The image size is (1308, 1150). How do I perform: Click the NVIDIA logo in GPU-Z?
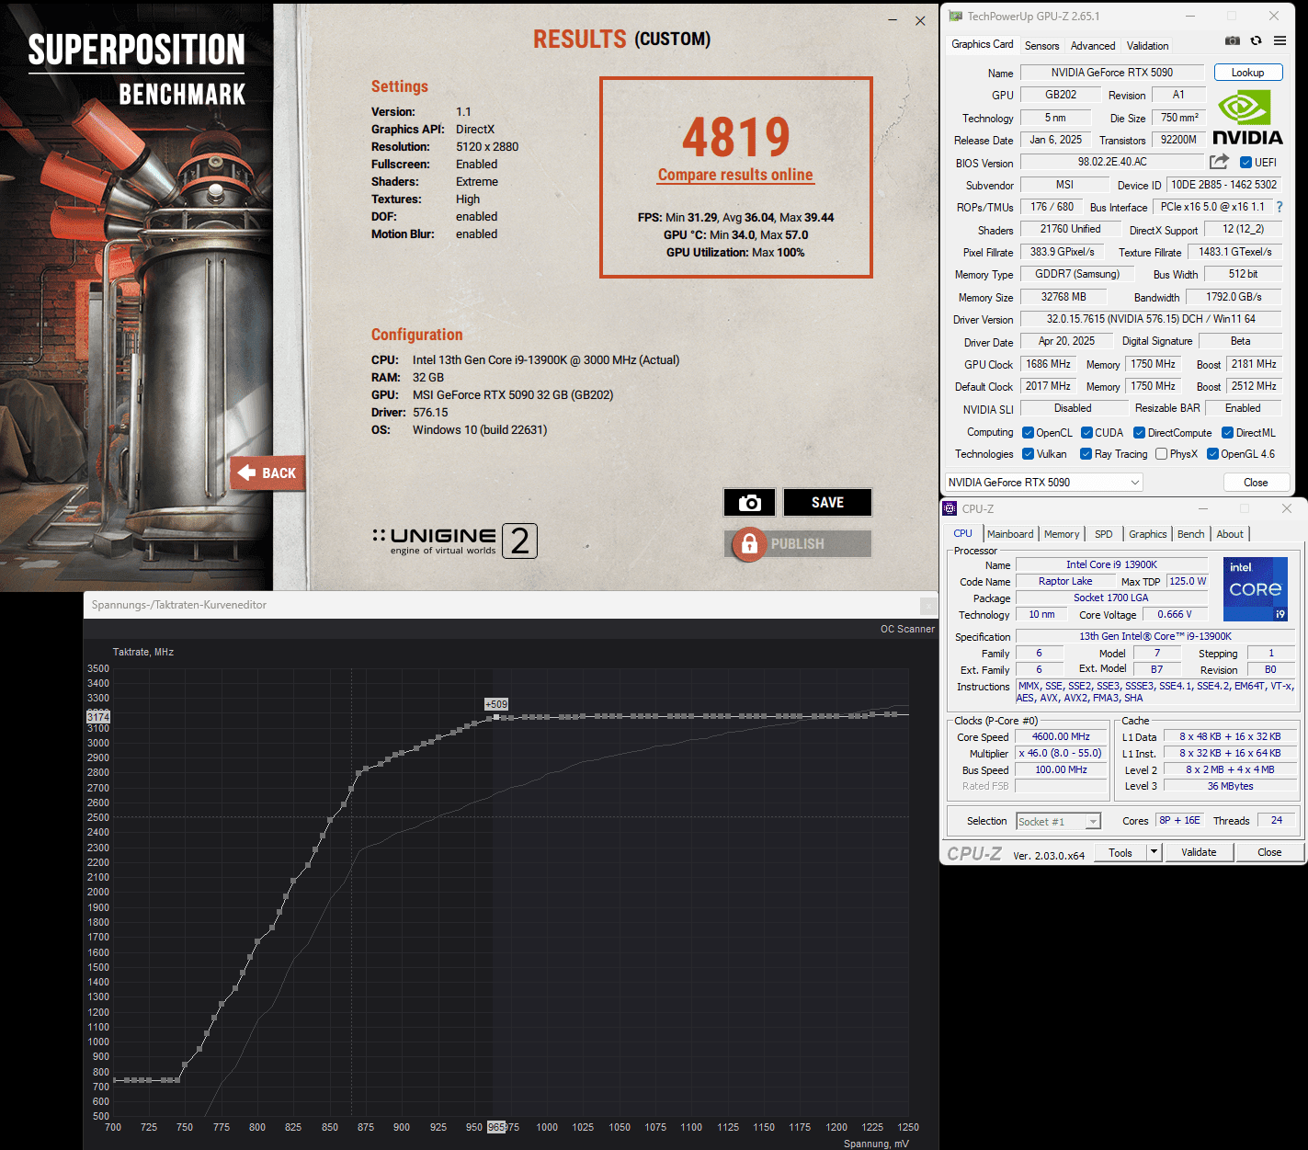click(1246, 117)
